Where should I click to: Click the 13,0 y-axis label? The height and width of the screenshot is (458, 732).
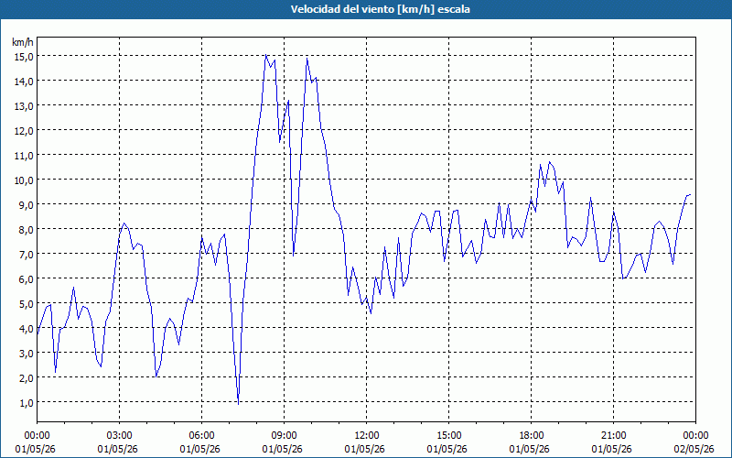24,106
